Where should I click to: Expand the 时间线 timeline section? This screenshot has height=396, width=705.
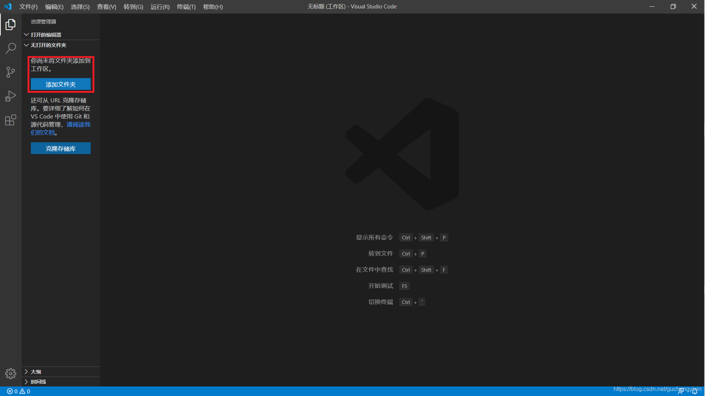(61, 382)
